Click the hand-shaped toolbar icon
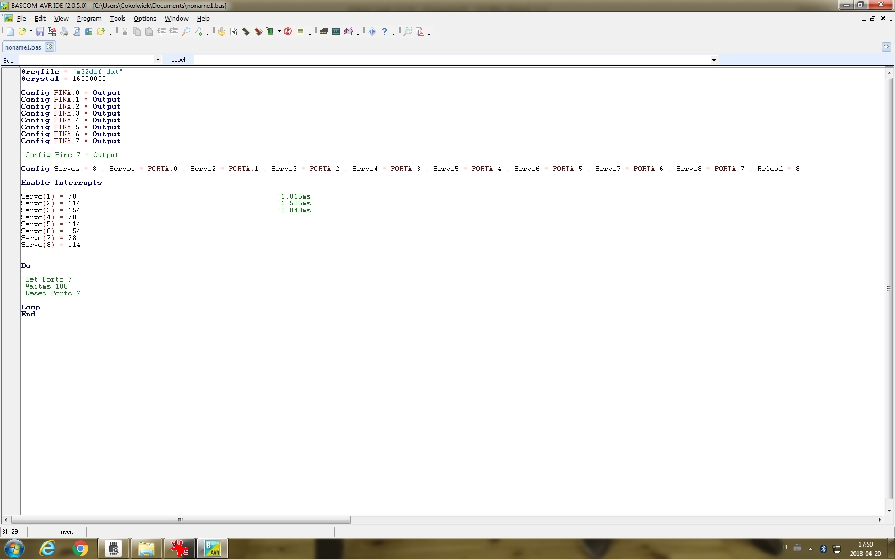The height and width of the screenshot is (559, 895). pos(222,32)
